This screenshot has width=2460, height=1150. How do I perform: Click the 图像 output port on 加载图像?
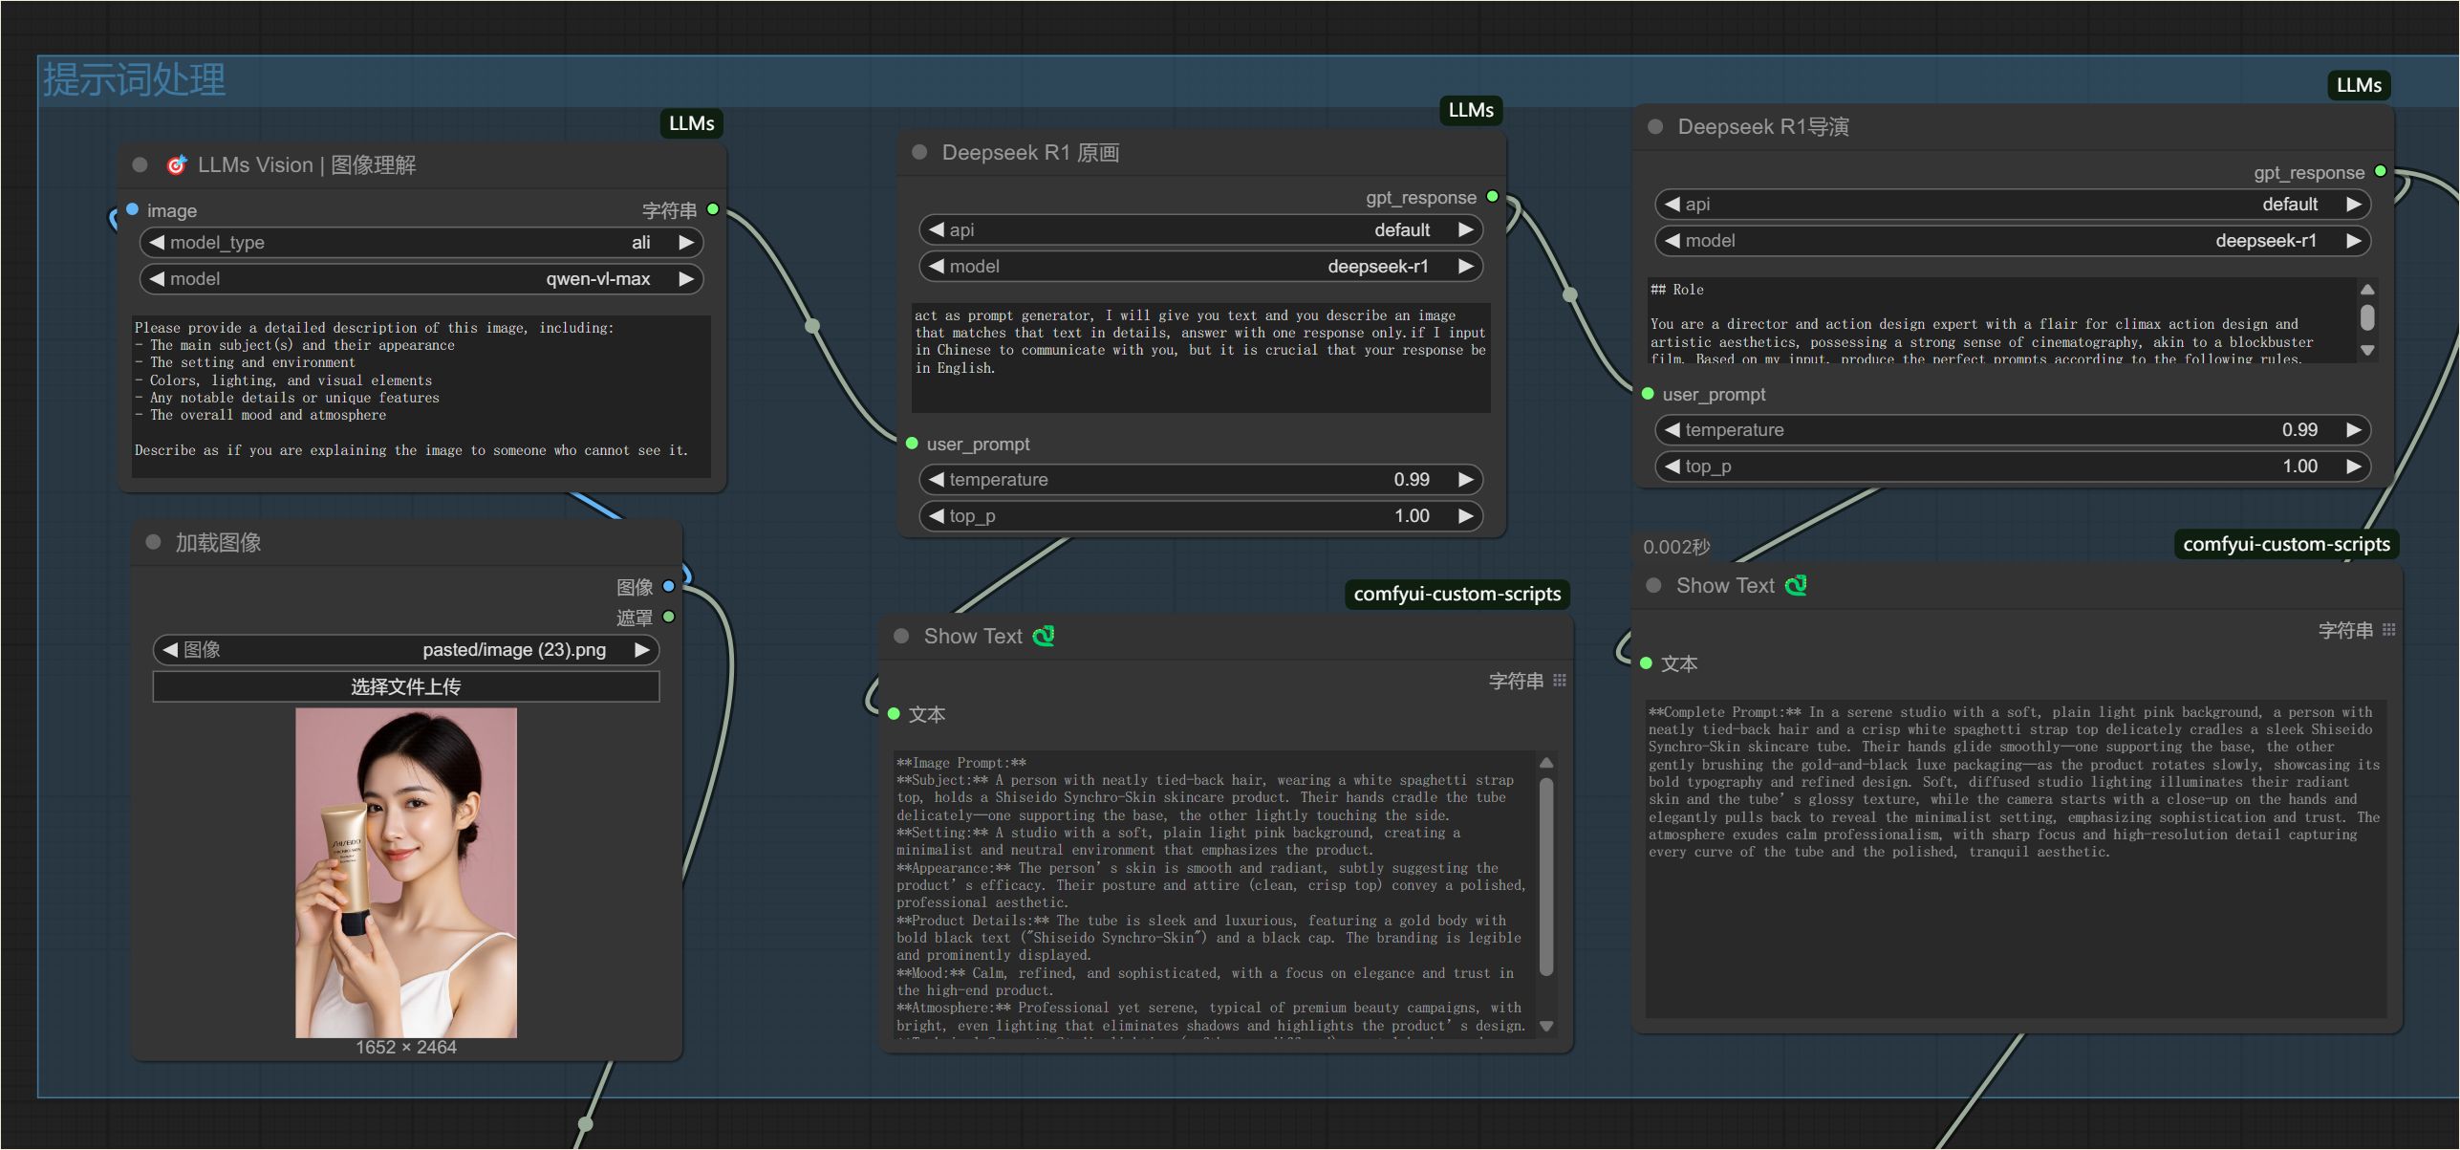(669, 586)
